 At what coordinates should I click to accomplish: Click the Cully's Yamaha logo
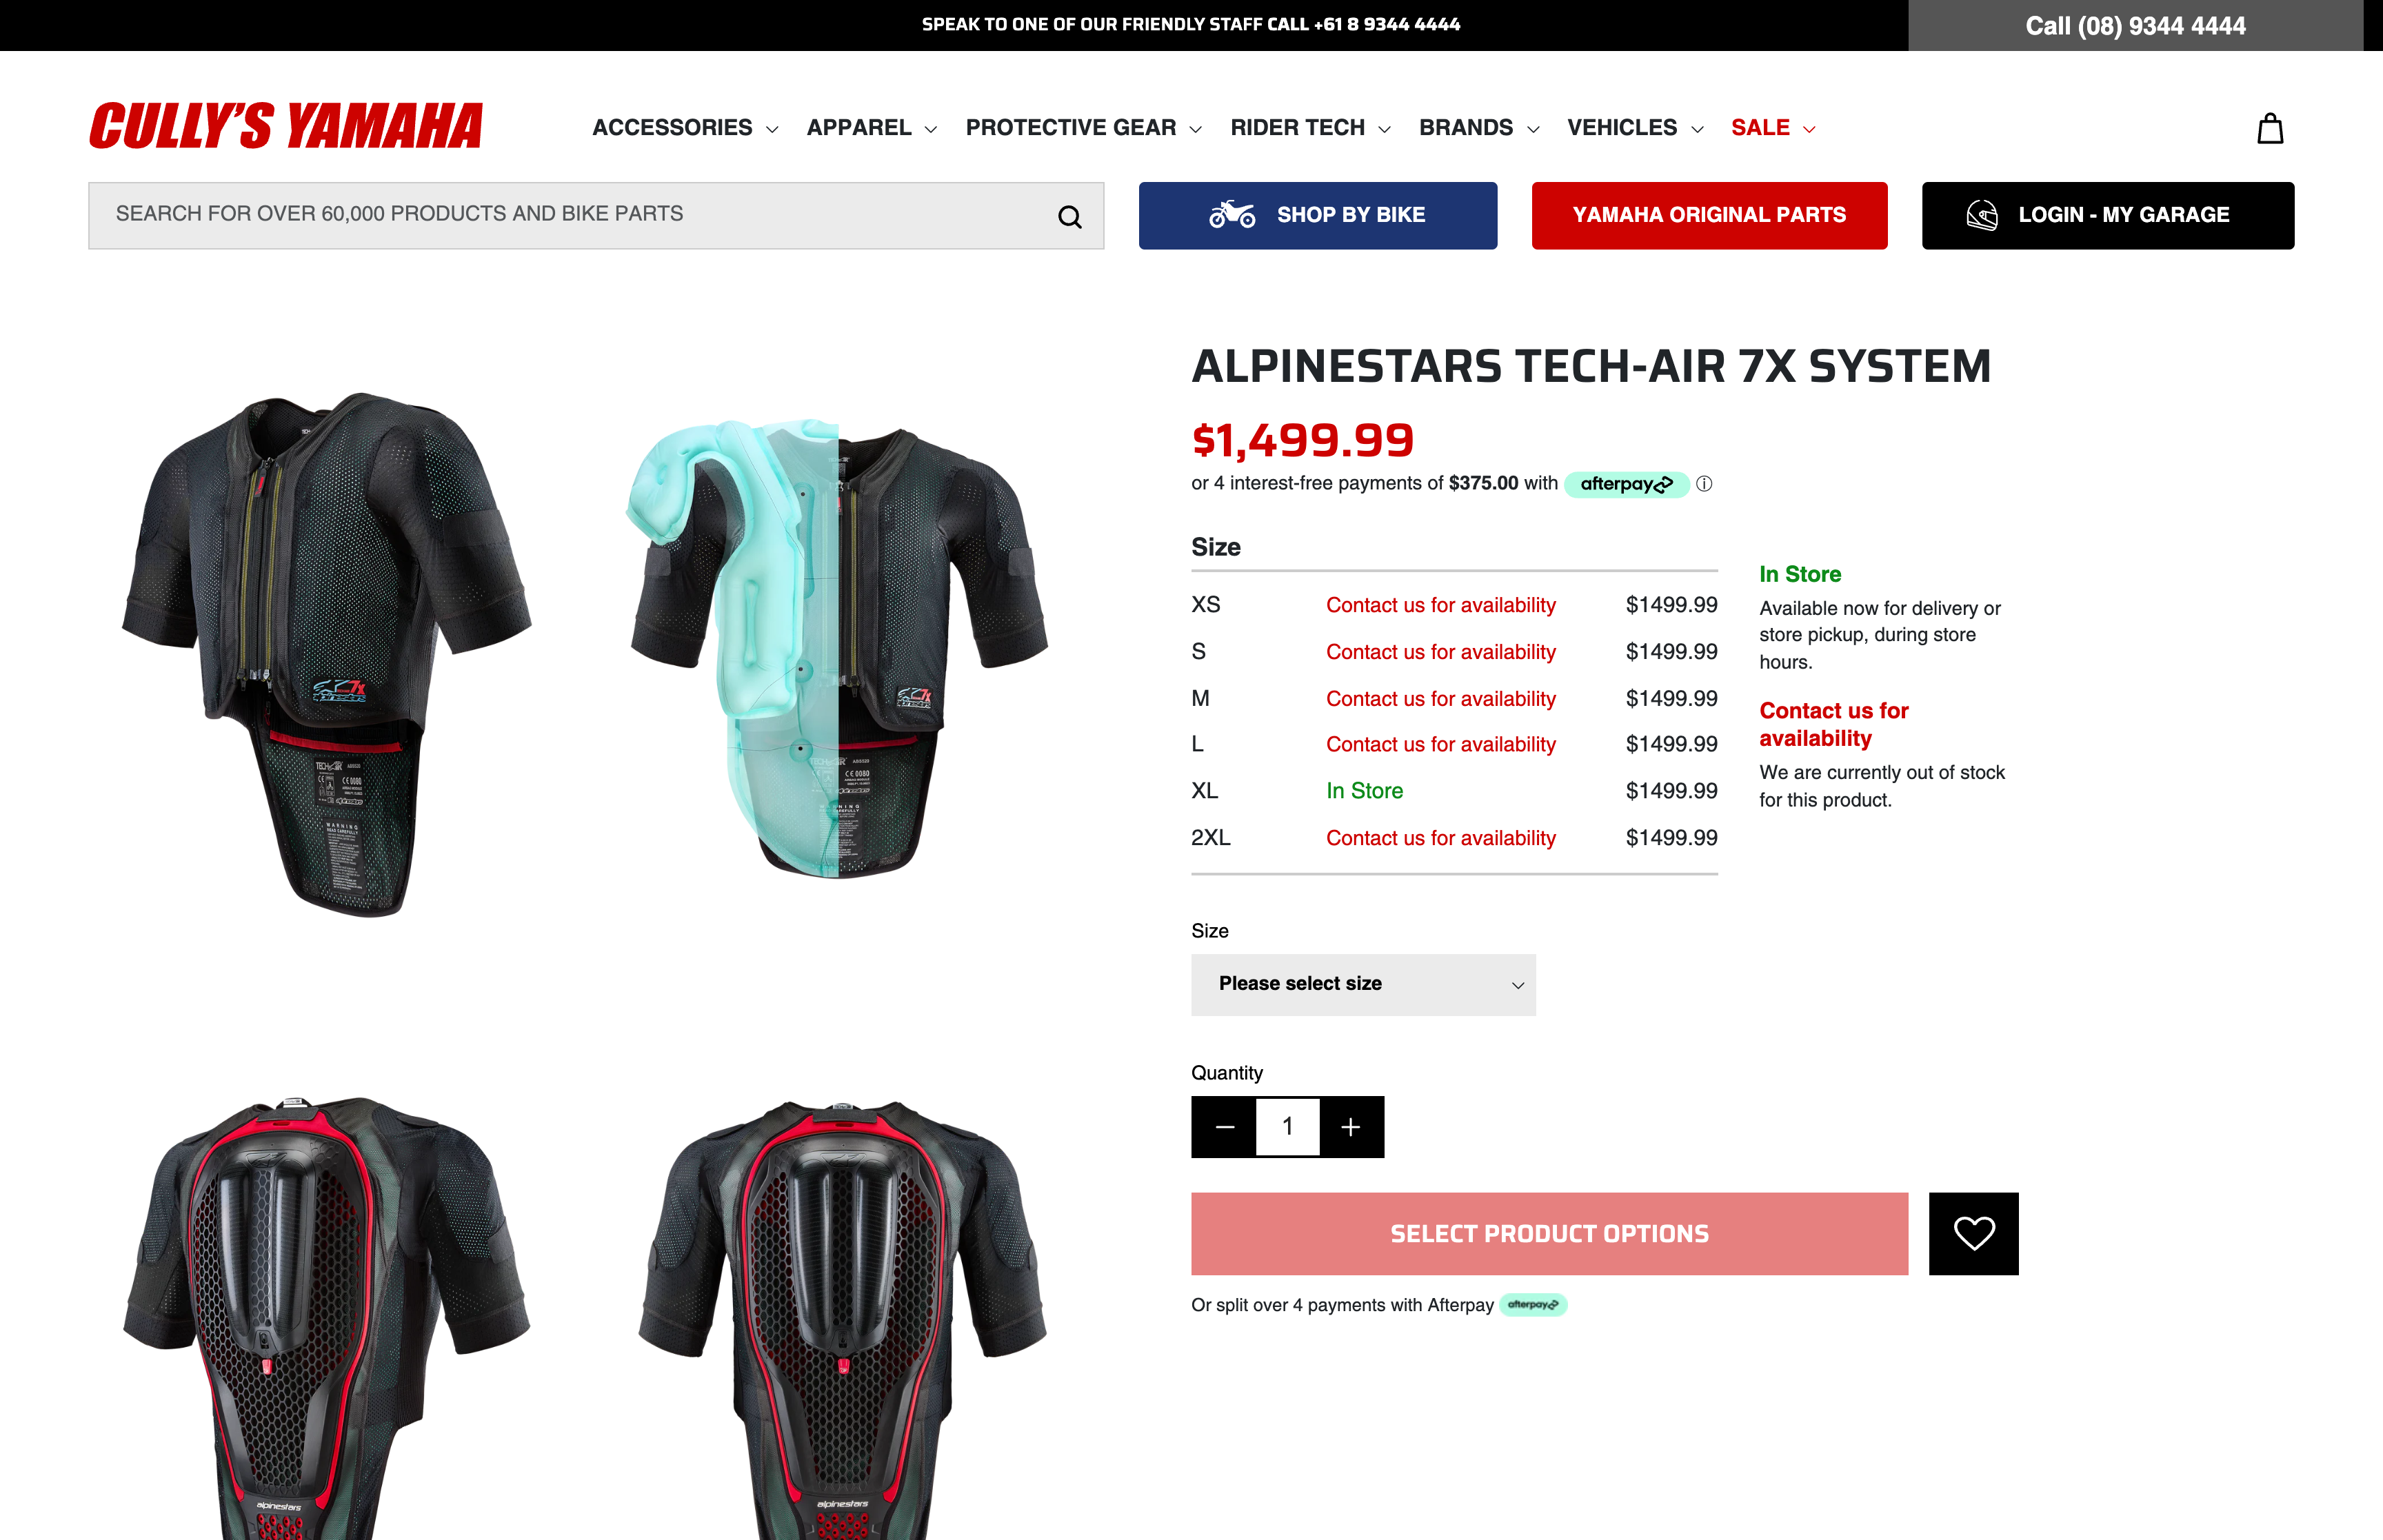286,126
